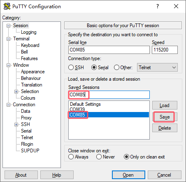This screenshot has width=186, height=182.
Task: Open the Colours category
Action: click(28, 98)
